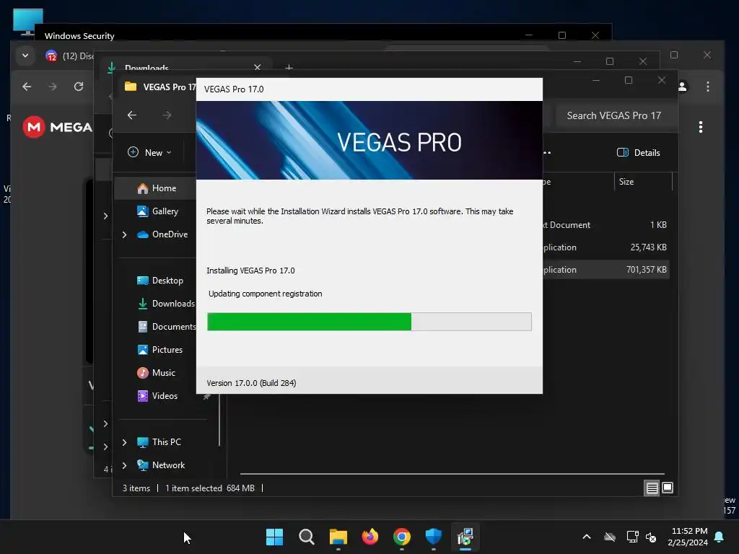Open the browser three-dot menu
Screen dimensions: 739x554
707,87
